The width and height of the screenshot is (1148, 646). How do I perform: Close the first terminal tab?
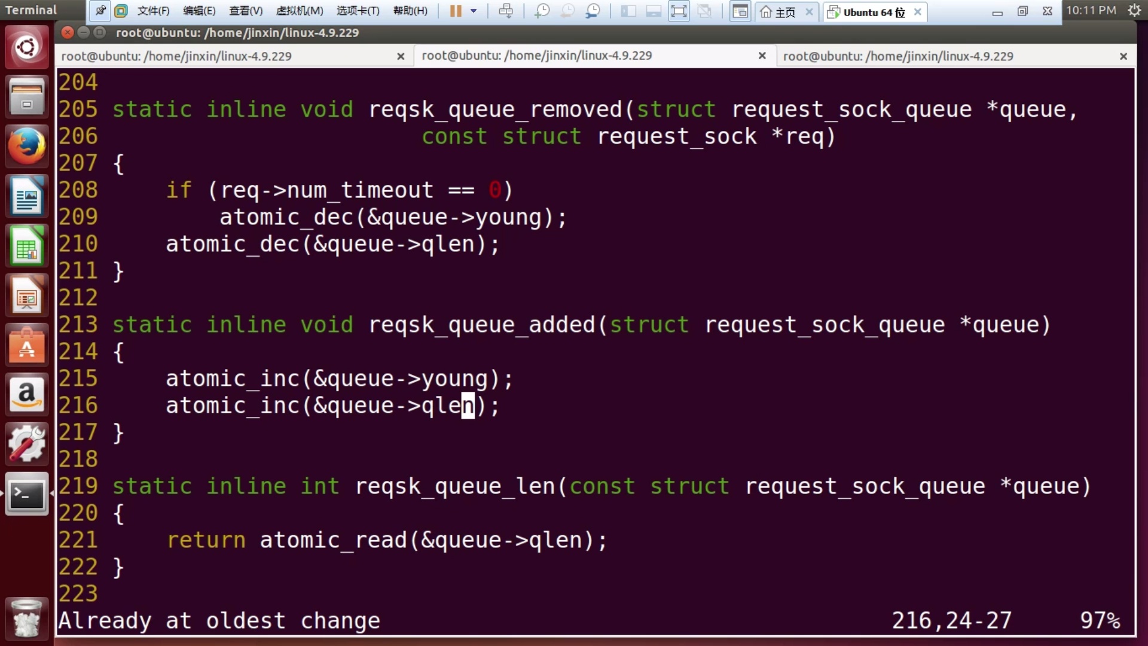[401, 56]
